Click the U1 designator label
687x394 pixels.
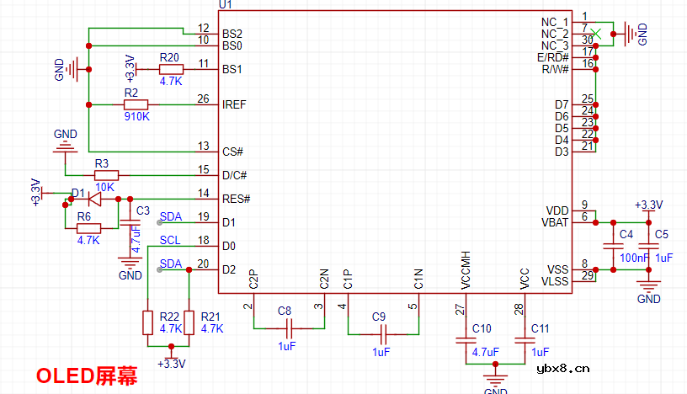[225, 5]
